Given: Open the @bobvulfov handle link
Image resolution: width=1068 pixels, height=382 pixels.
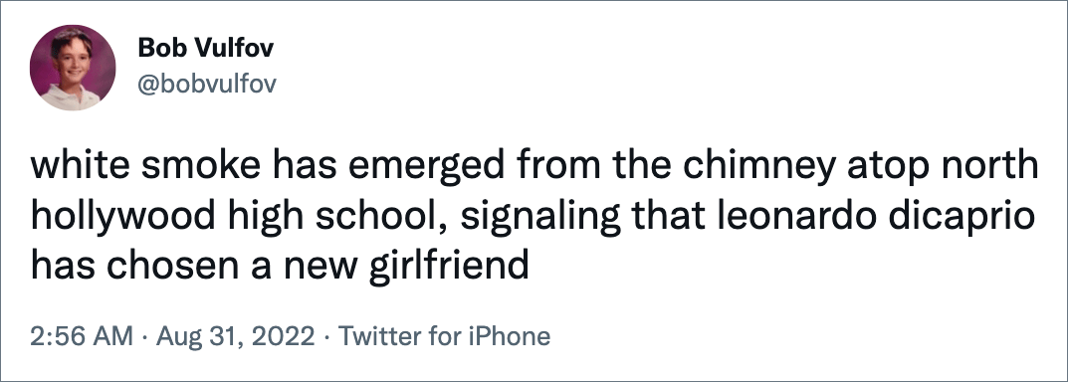Looking at the screenshot, I should [207, 84].
